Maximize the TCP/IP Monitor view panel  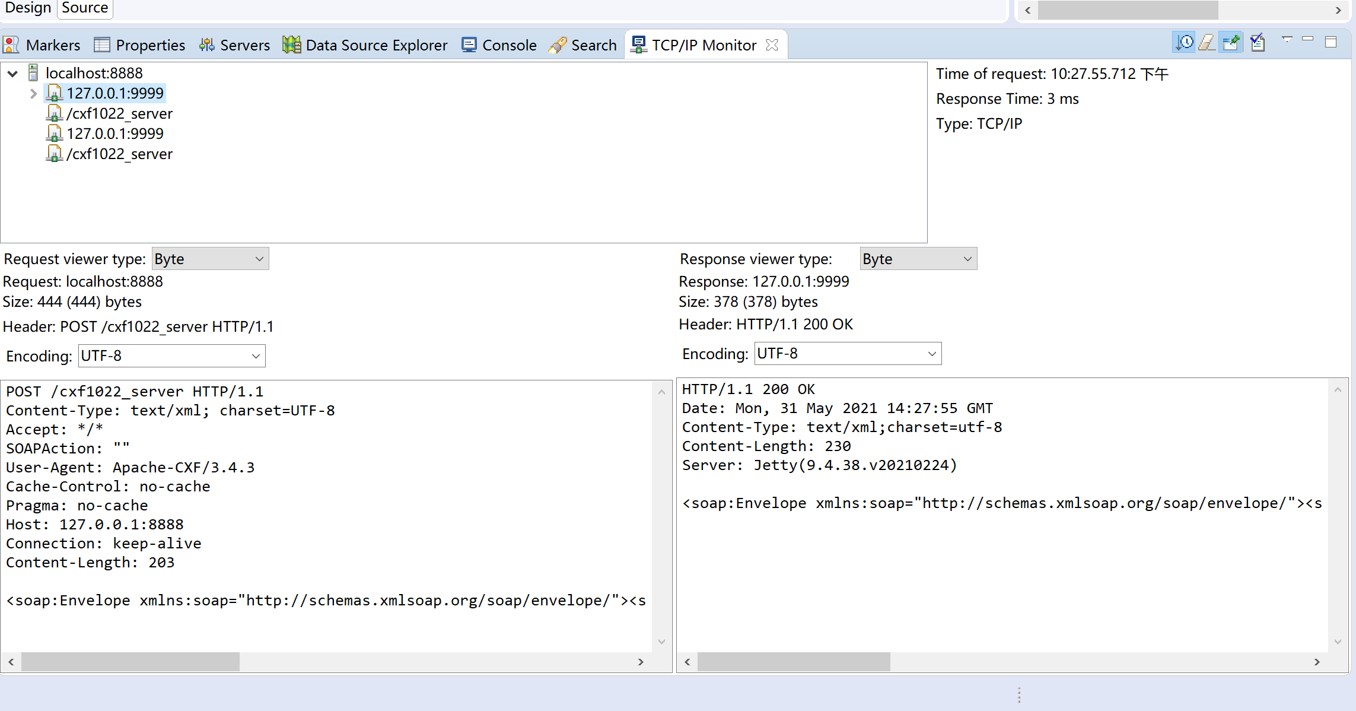coord(1331,42)
